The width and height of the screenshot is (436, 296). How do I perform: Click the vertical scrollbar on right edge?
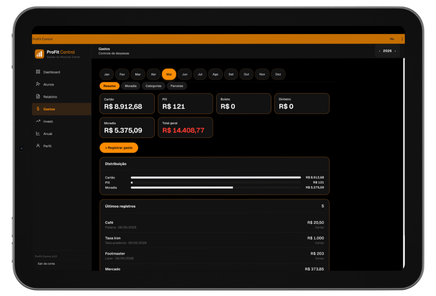[404, 164]
